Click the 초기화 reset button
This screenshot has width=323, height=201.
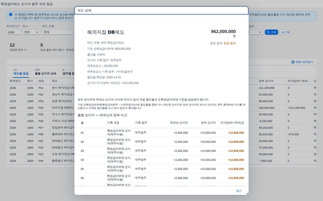point(286,32)
